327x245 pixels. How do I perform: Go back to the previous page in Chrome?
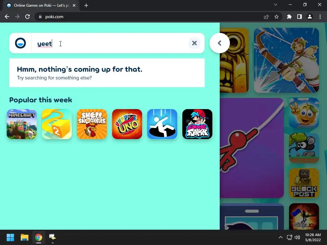7,17
